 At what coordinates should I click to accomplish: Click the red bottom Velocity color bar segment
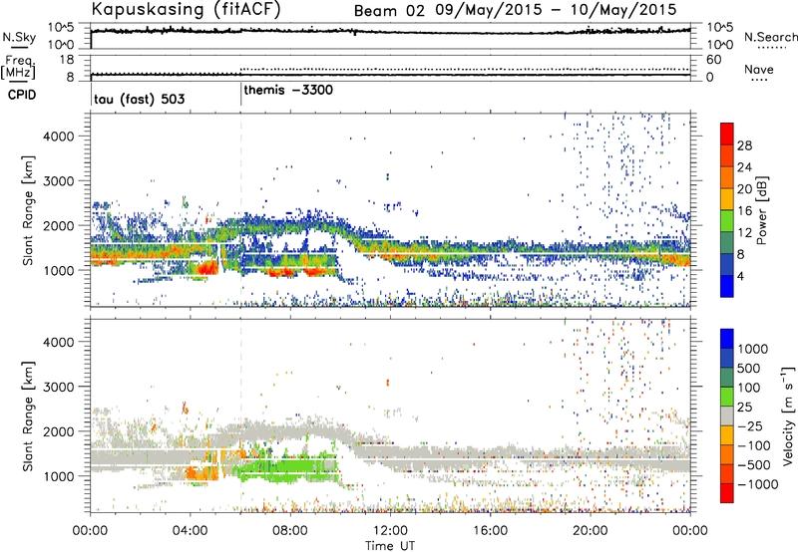point(727,493)
